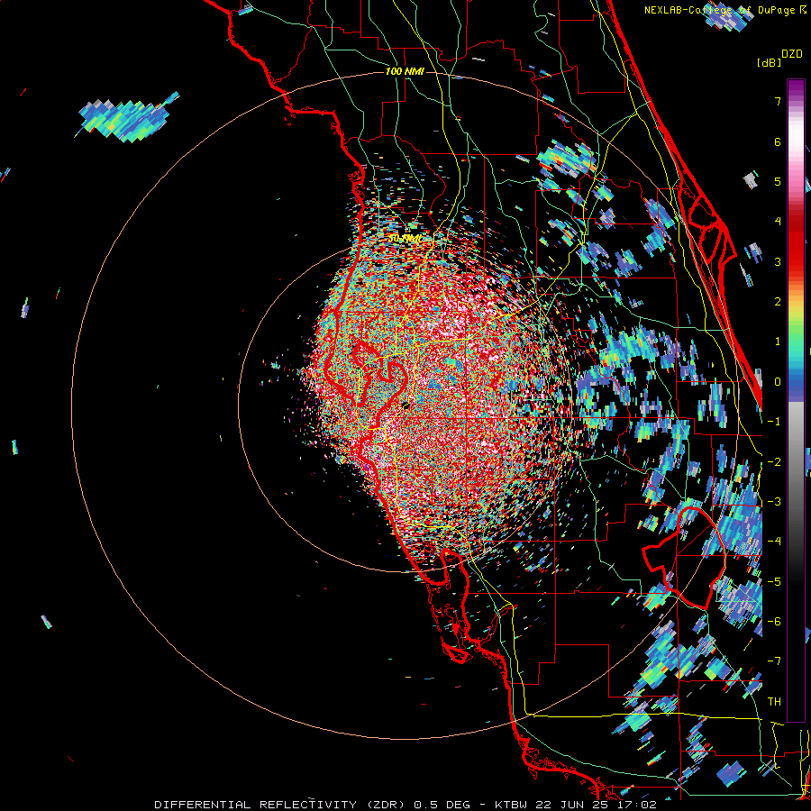The image size is (811, 811).
Task: Click the 3 value on the color scale
Action: click(778, 261)
